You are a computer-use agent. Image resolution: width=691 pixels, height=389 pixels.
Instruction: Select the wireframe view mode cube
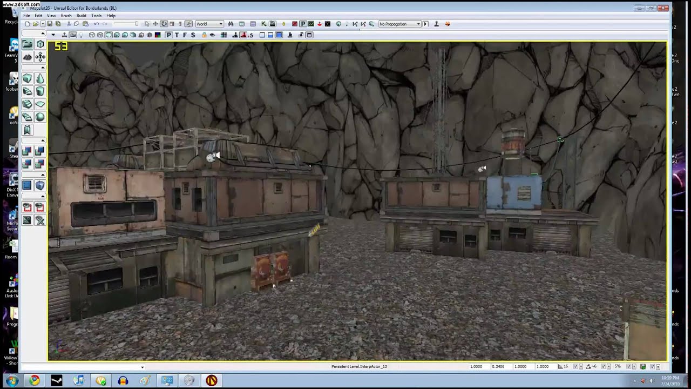[x=92, y=35]
